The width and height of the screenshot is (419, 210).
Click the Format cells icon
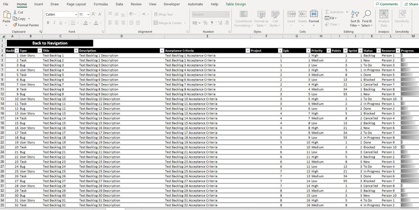tap(313, 14)
